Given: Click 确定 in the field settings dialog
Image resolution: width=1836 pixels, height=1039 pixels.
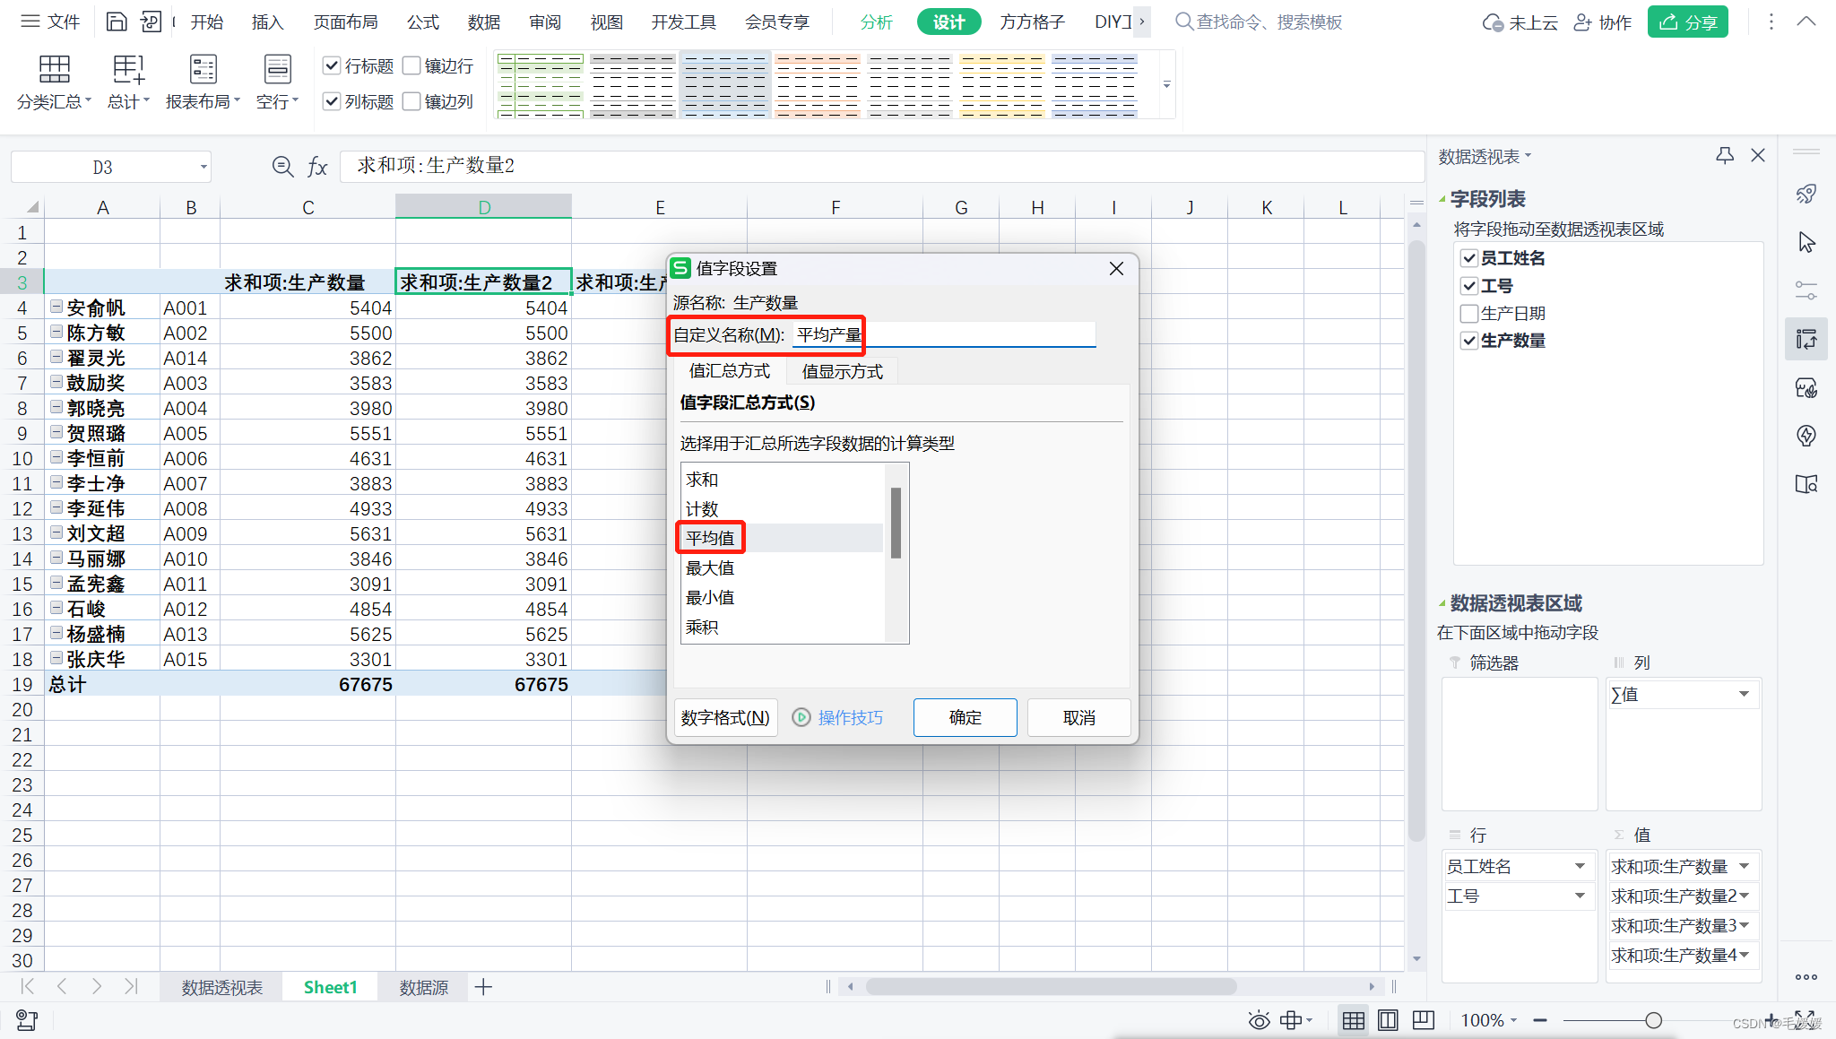Looking at the screenshot, I should point(965,717).
